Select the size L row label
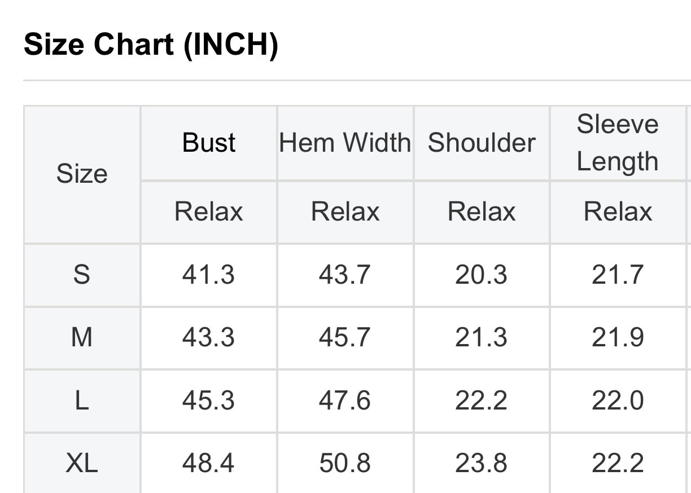The height and width of the screenshot is (493, 691). pos(82,400)
